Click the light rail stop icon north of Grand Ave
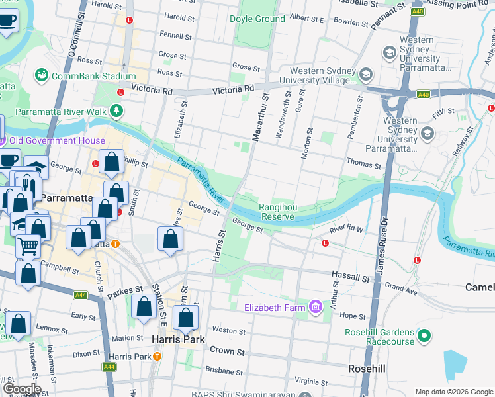This screenshot has height=397, width=495. [417, 260]
